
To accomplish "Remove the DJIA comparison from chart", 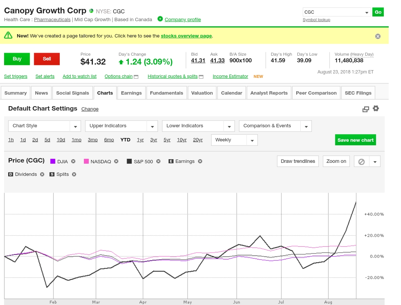I will click(74, 161).
